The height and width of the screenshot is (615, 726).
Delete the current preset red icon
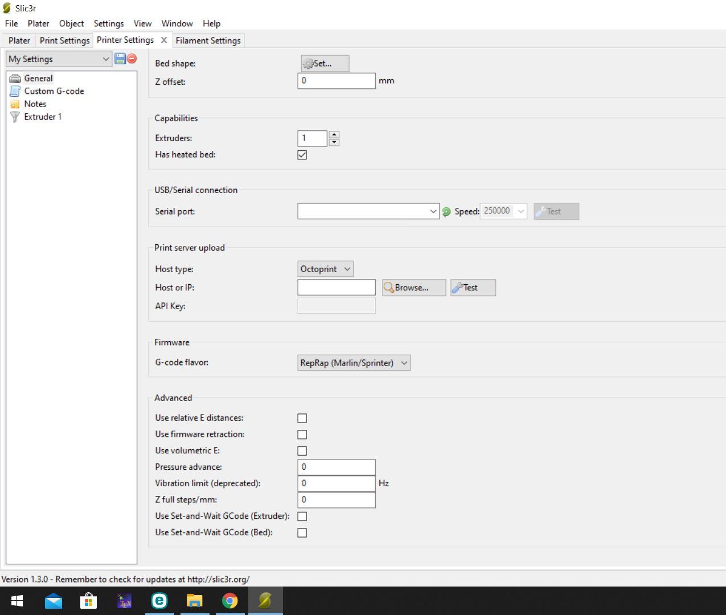click(x=132, y=59)
